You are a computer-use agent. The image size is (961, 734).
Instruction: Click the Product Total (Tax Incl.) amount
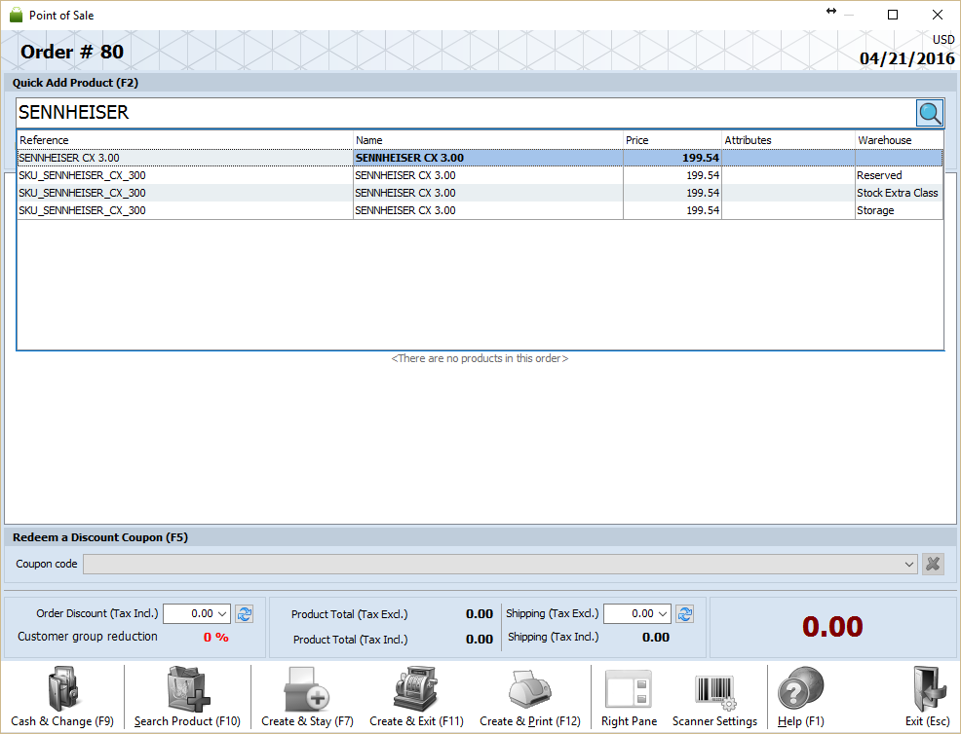(480, 640)
